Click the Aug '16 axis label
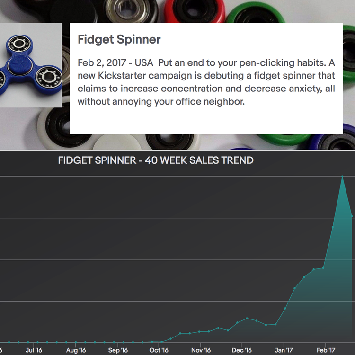This screenshot has width=355, height=355. [x=76, y=350]
